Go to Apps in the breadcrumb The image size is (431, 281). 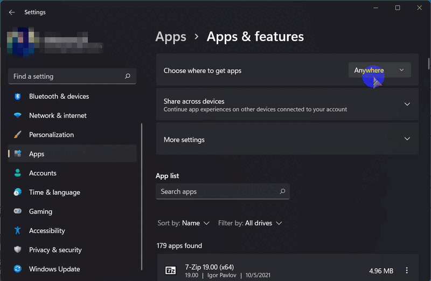pos(171,37)
